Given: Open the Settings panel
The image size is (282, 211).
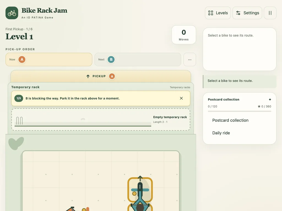Looking at the screenshot, I should pyautogui.click(x=247, y=13).
